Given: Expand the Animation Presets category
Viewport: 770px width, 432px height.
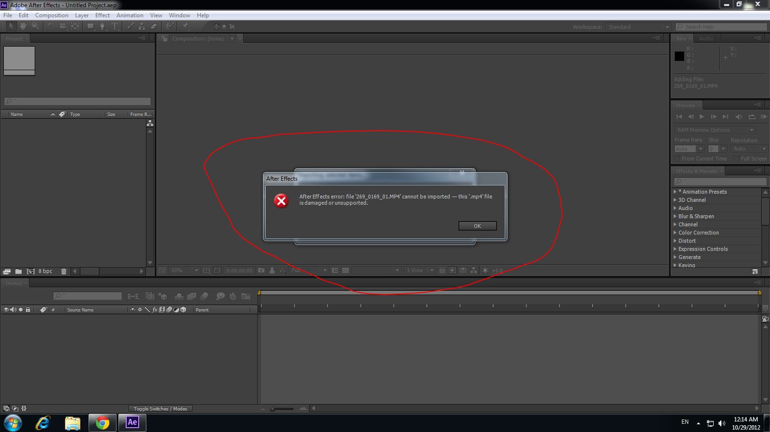Looking at the screenshot, I should (x=675, y=192).
